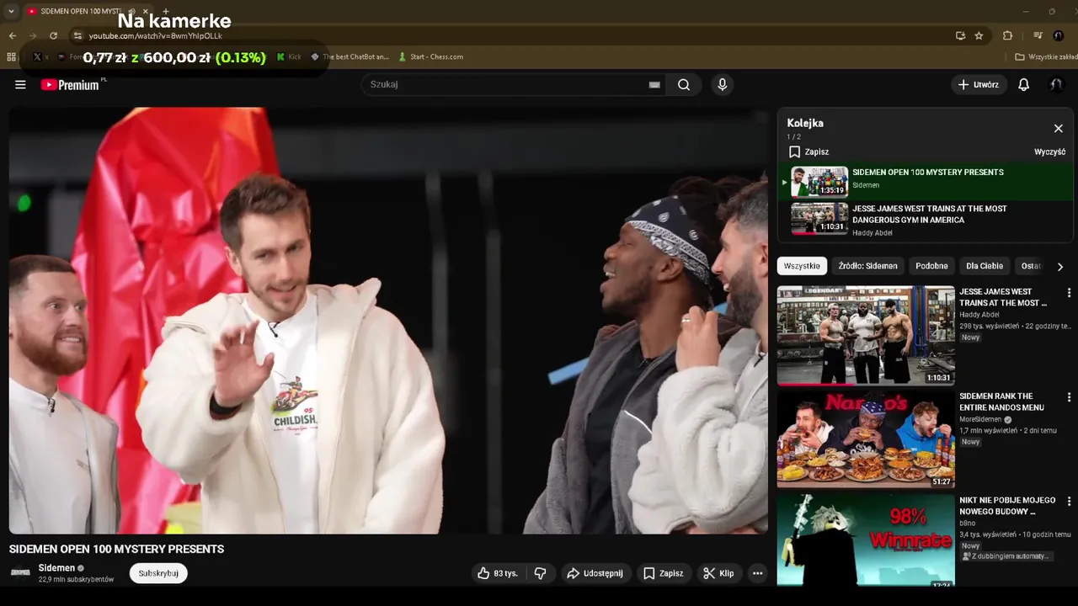Open more actions three-dot menu under video

757,573
